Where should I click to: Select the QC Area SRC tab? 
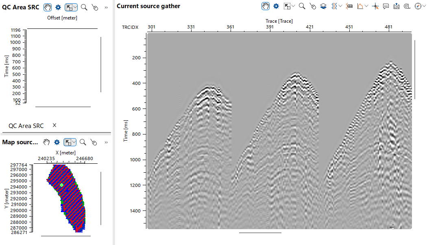click(26, 126)
